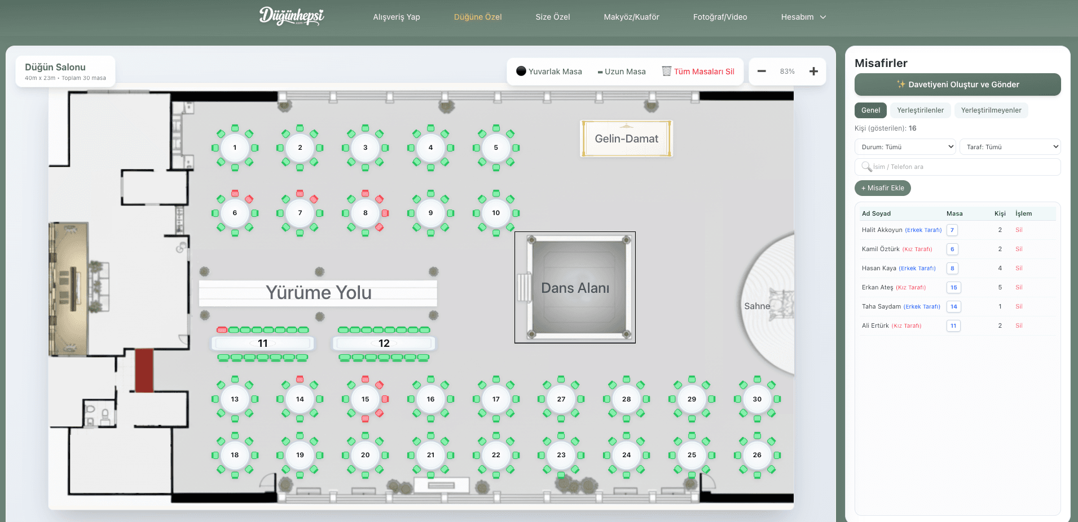Select long table number 12
Viewport: 1078px width, 522px height.
[x=384, y=343]
